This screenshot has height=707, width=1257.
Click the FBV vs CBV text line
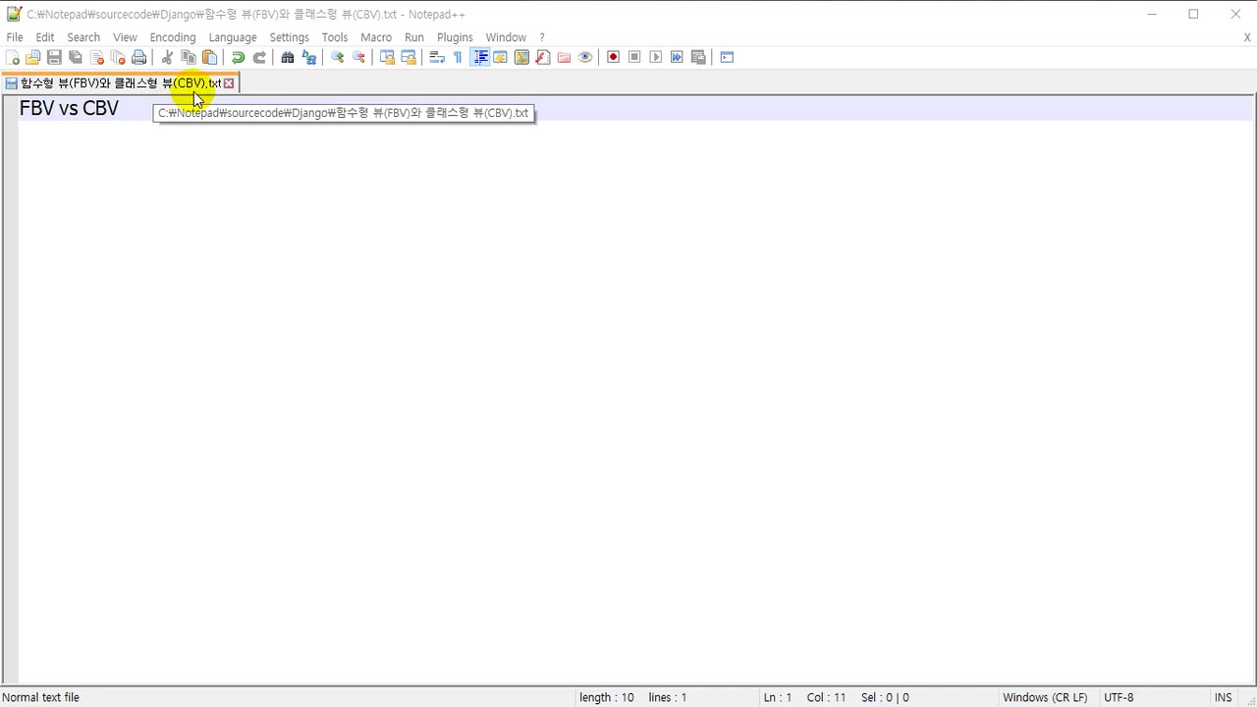pyautogui.click(x=69, y=109)
